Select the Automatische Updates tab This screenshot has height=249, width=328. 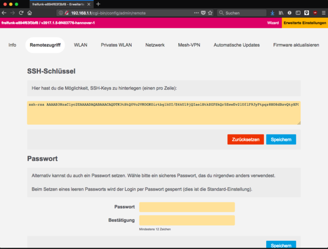click(x=237, y=45)
